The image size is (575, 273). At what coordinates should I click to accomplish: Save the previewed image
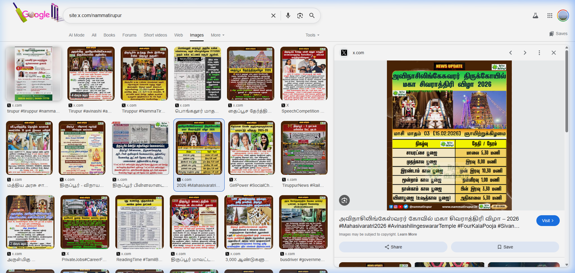coord(505,247)
